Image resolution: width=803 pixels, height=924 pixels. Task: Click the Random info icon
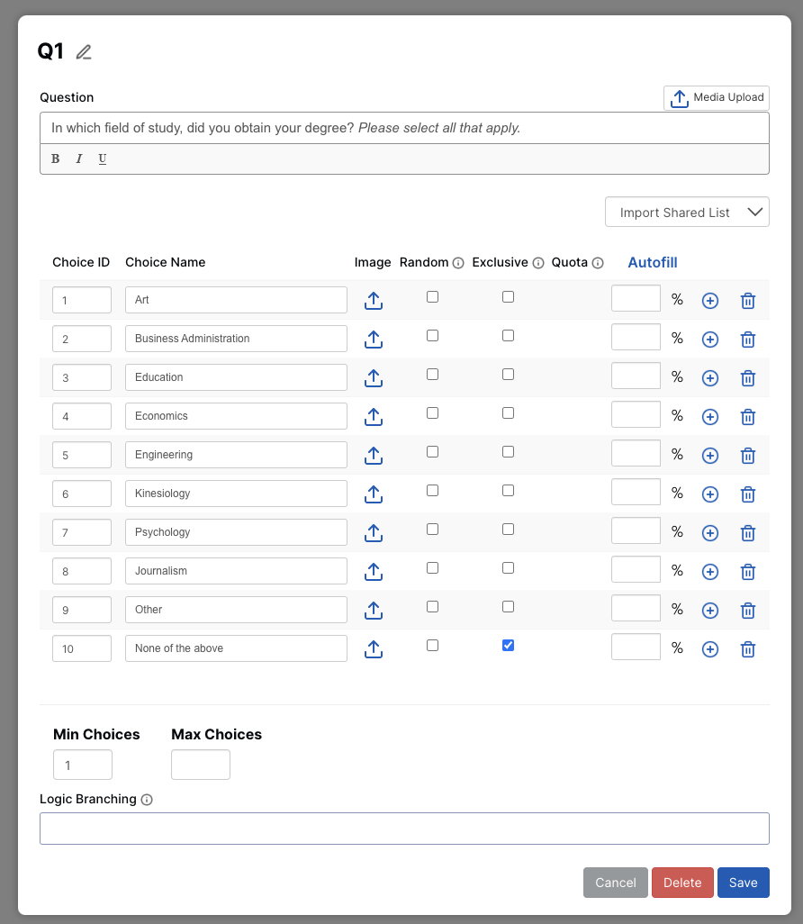pos(458,263)
